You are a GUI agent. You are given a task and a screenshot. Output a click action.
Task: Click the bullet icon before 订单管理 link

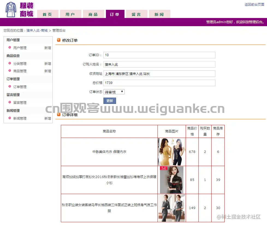pos(10,86)
